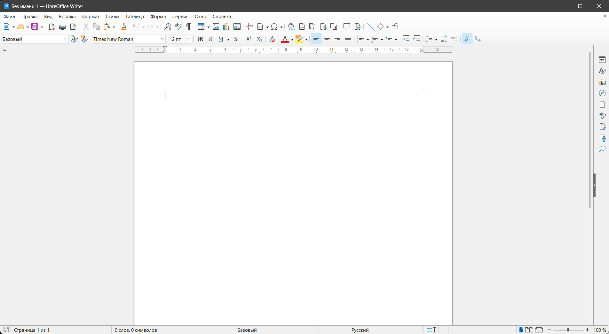Open the Navigator compass in sidebar

click(x=602, y=93)
